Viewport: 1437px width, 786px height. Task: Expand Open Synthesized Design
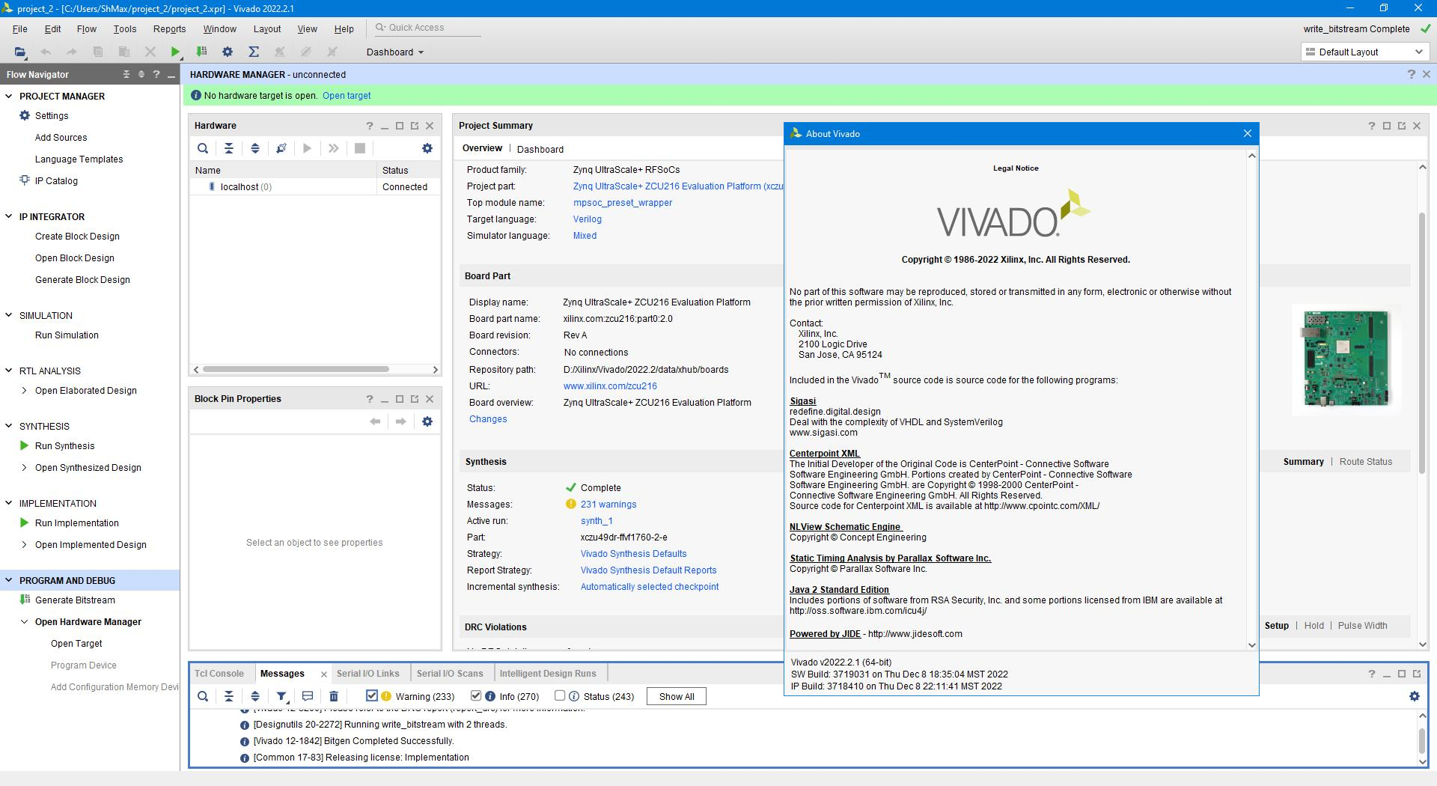click(25, 468)
